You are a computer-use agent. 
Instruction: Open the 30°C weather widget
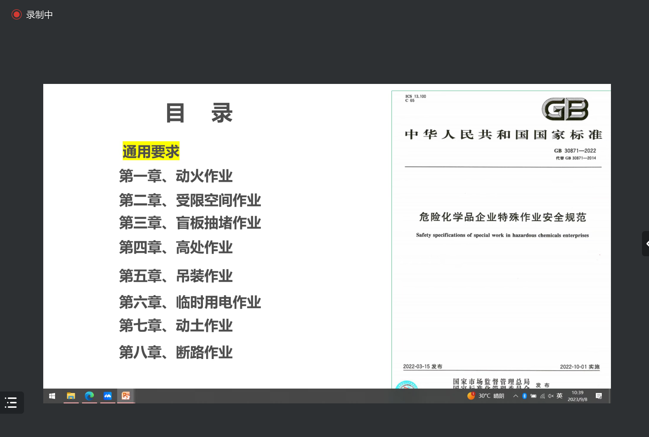(x=486, y=396)
